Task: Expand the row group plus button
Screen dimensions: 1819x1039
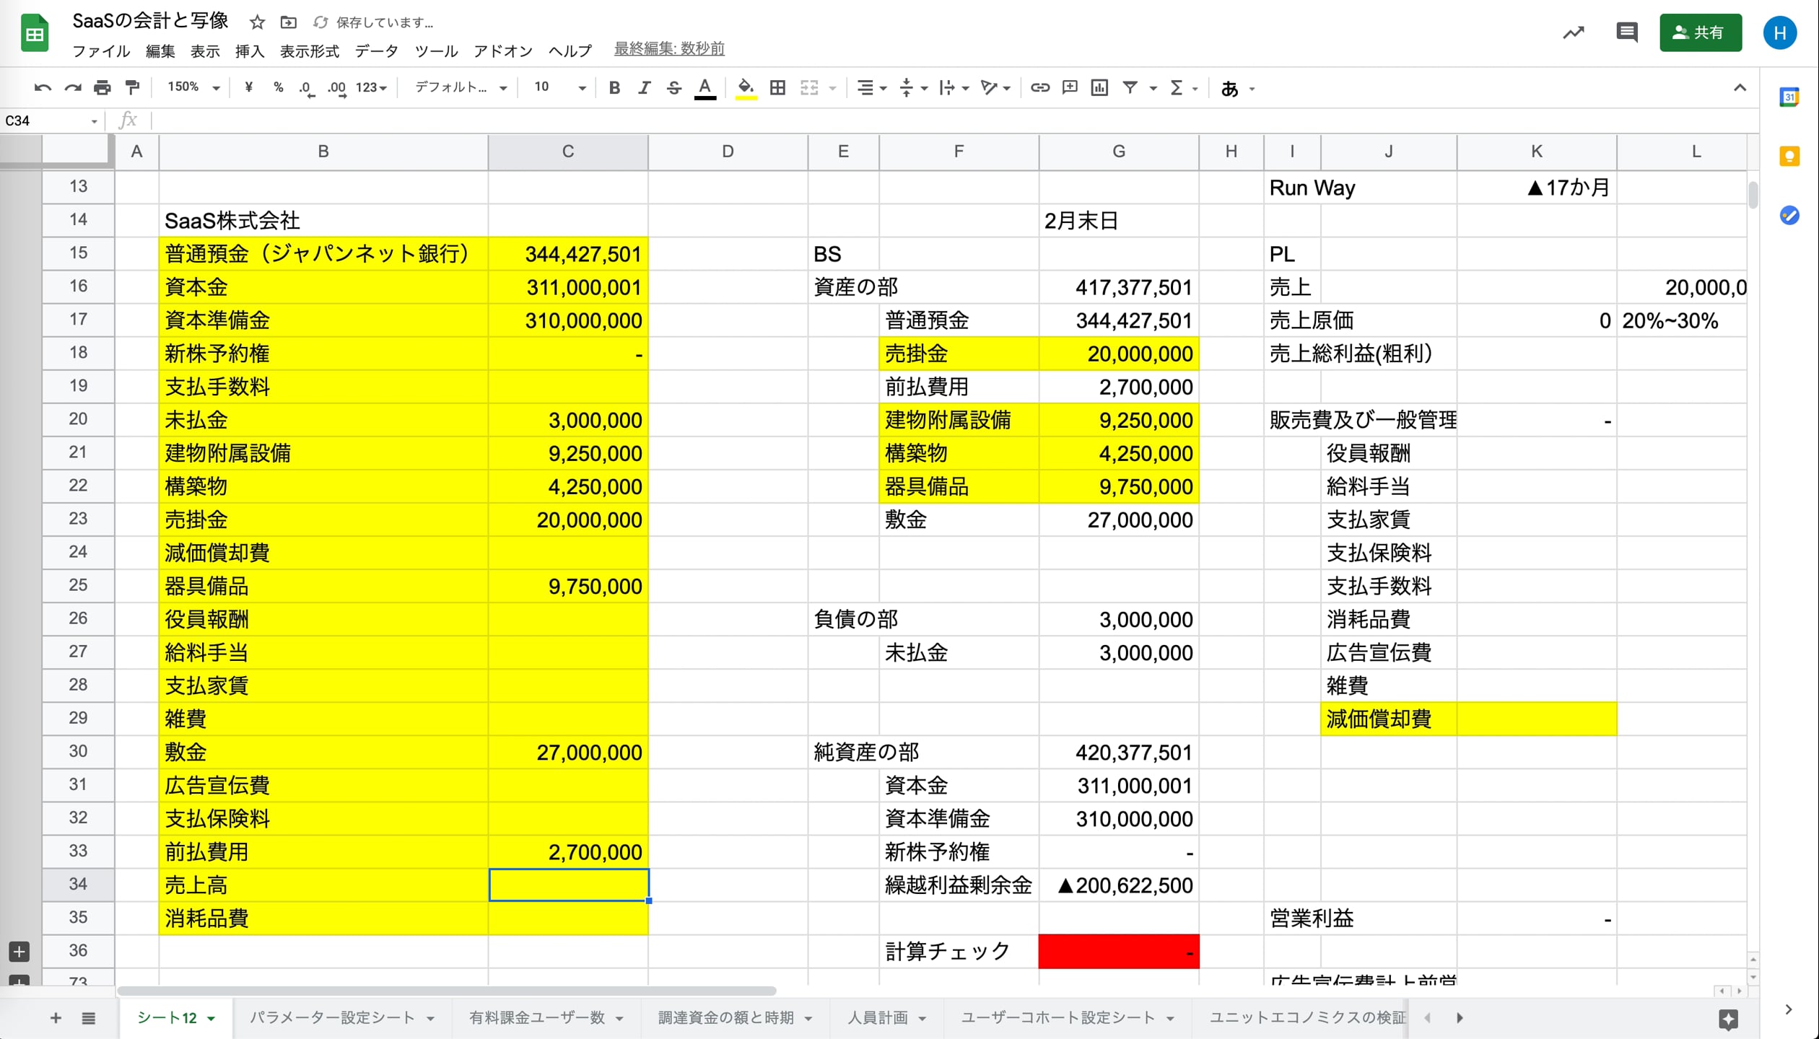Action: (19, 951)
